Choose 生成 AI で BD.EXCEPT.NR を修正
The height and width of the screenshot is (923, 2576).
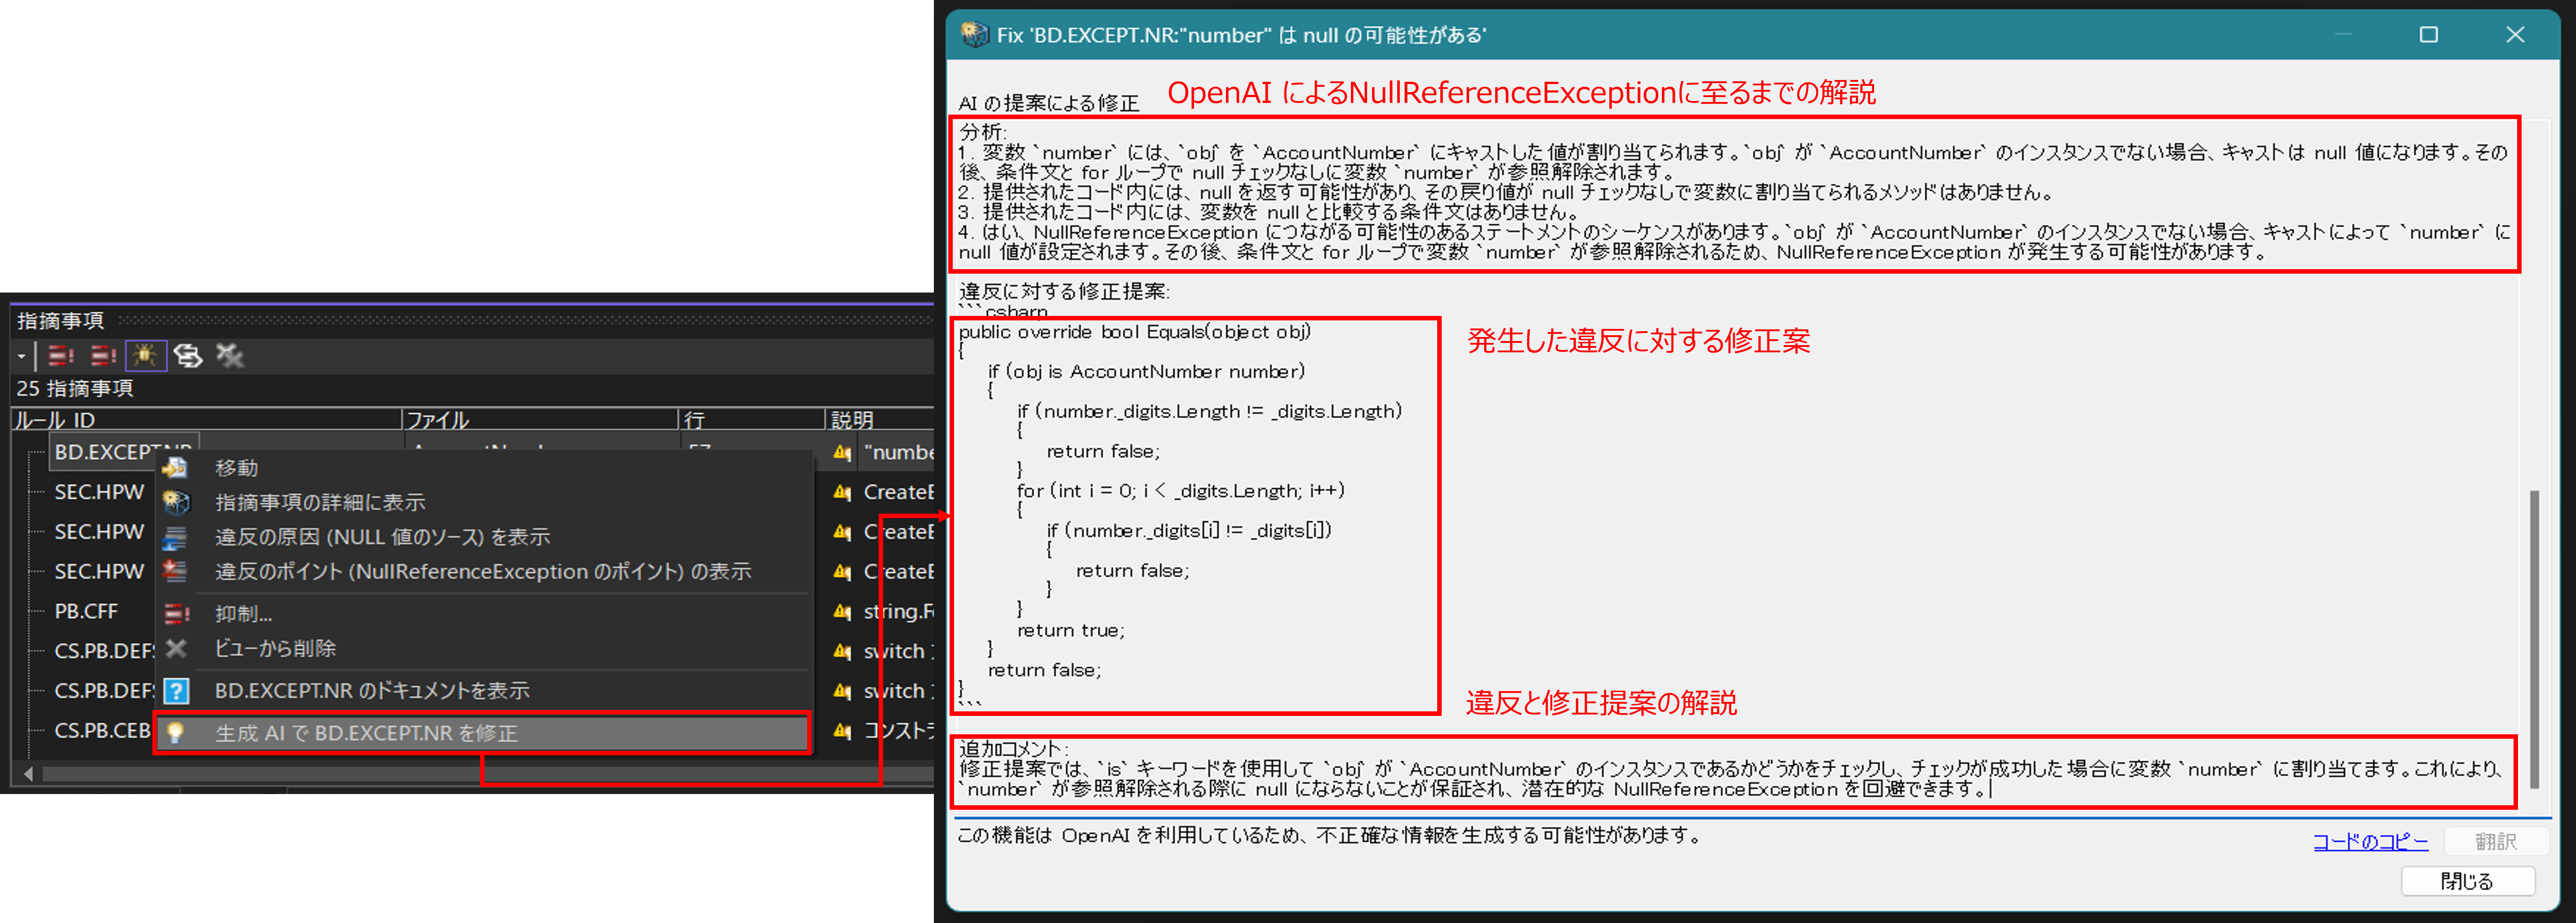(x=483, y=733)
